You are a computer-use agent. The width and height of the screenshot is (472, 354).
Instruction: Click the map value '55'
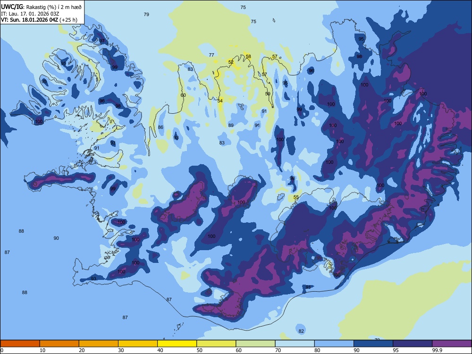tap(296, 197)
